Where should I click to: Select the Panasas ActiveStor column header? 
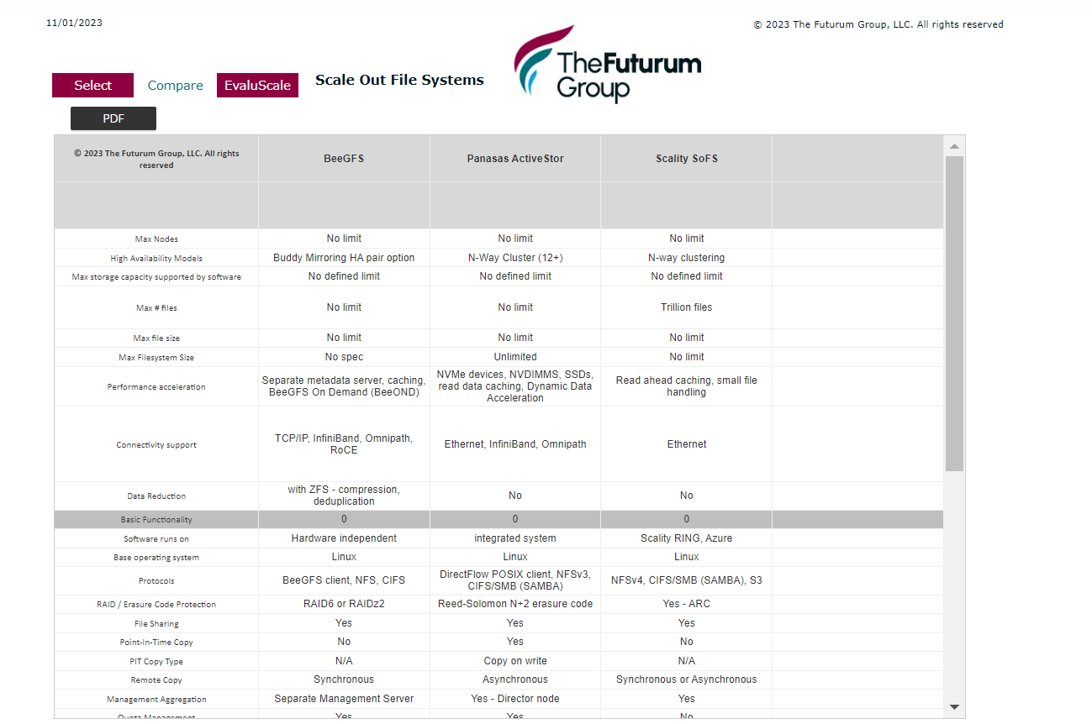point(515,159)
